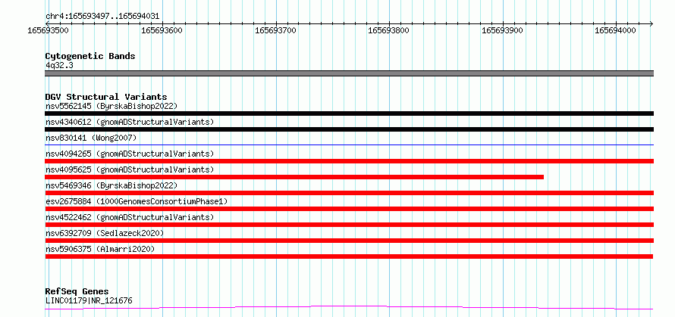This screenshot has height=317, width=675.
Task: Click ruler position 165693700
Action: [x=275, y=30]
